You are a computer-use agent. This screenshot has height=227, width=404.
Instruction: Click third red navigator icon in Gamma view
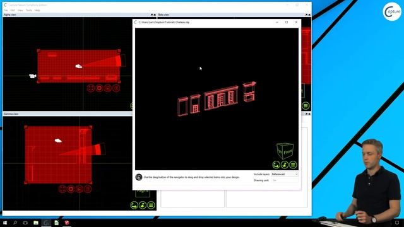coord(80,189)
